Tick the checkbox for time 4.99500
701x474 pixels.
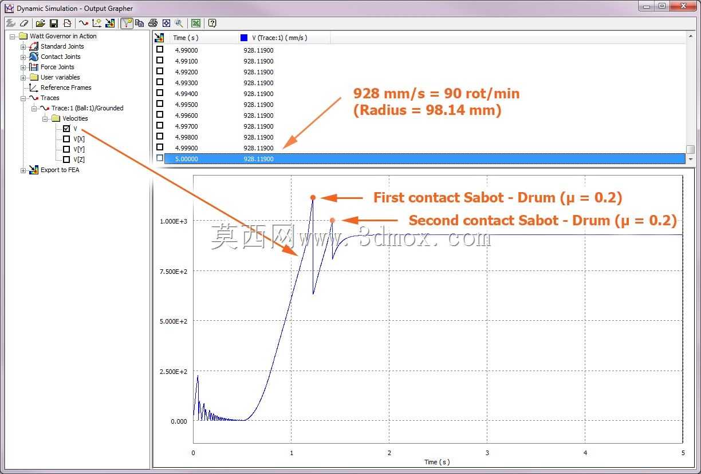160,104
